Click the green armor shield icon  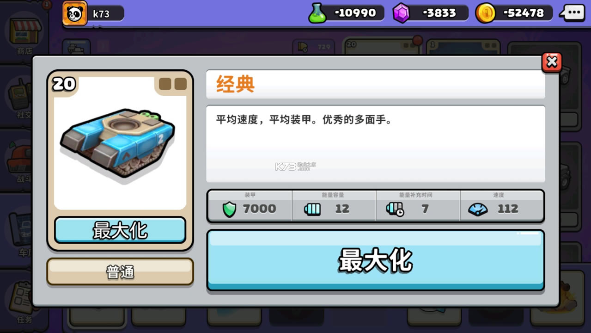pyautogui.click(x=229, y=210)
